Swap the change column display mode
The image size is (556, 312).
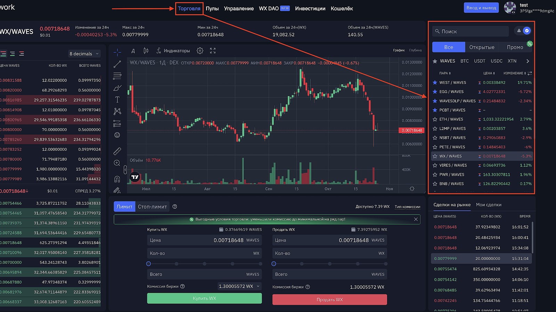[x=530, y=73]
